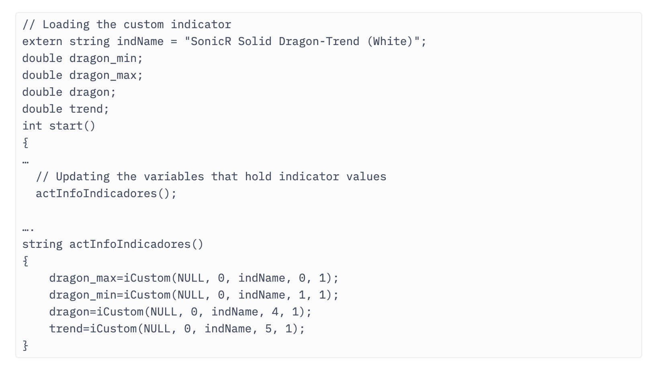
Task: Click the dragon_max=iCustom assignment line
Action: pos(194,278)
